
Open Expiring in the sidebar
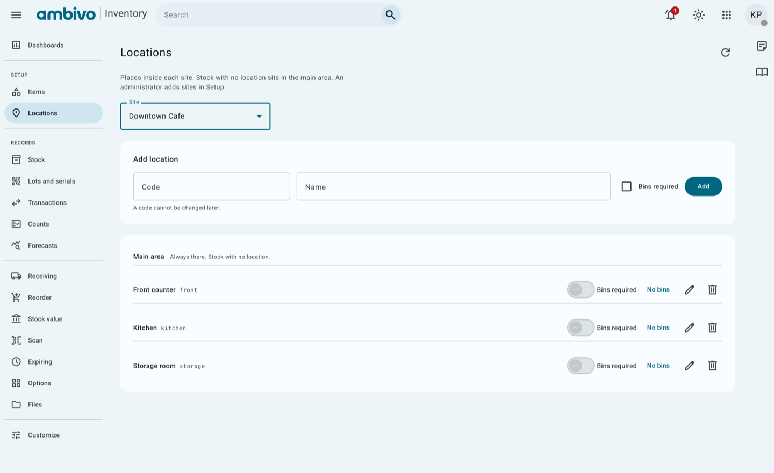pos(53,362)
